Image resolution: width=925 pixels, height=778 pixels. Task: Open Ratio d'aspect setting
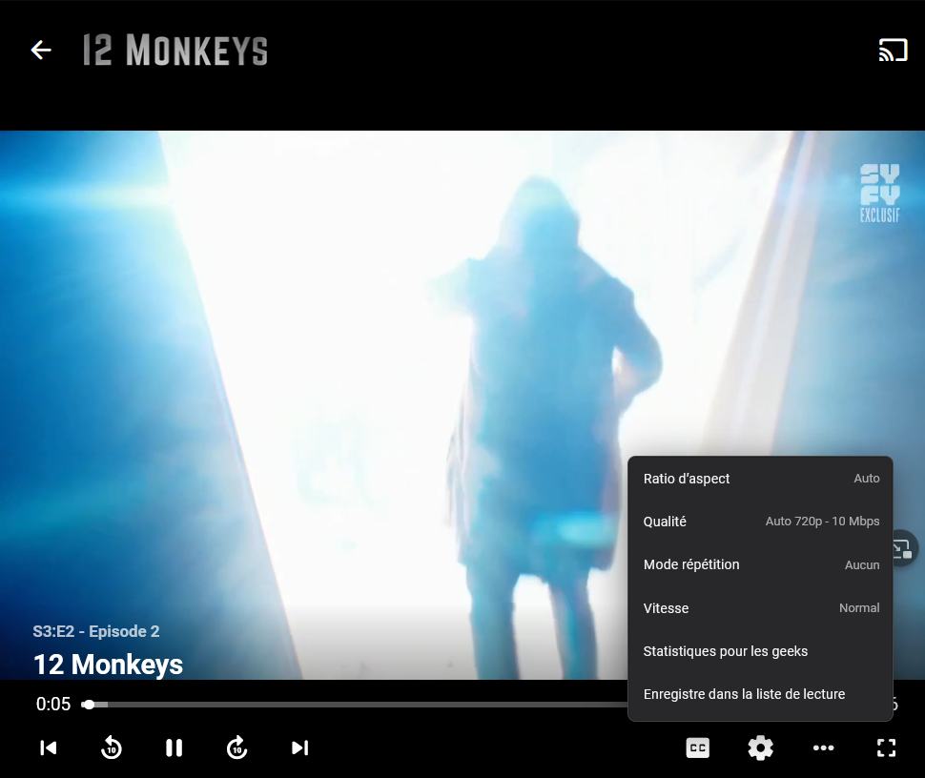760,479
